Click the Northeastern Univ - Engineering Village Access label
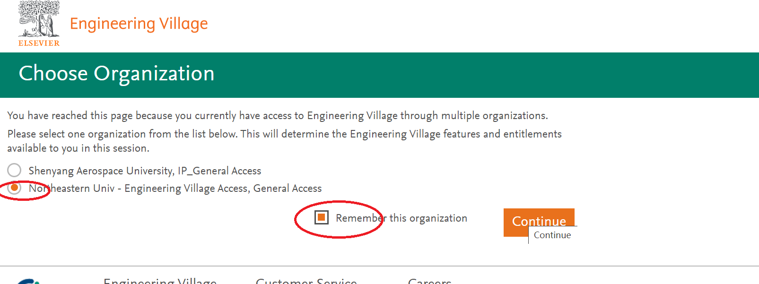 [175, 189]
